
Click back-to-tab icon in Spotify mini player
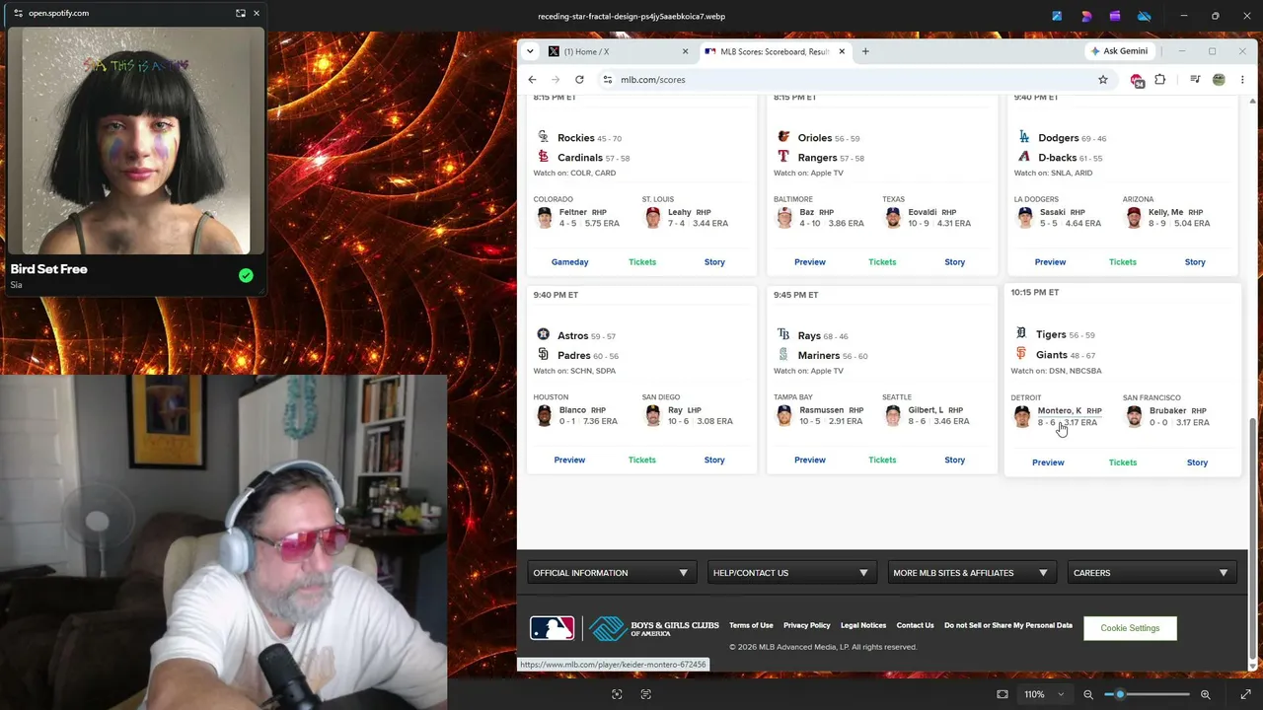click(241, 13)
